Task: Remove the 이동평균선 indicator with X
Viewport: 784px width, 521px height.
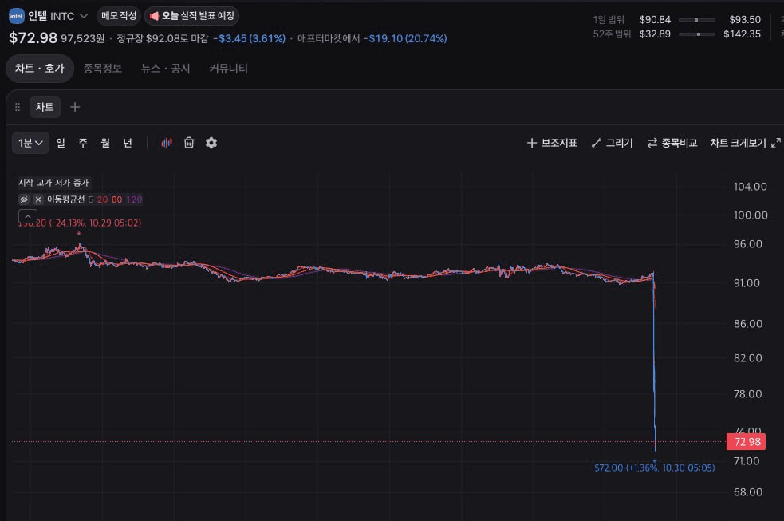Action: tap(38, 199)
